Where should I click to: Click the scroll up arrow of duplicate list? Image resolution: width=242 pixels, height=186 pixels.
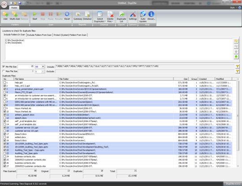point(238,79)
